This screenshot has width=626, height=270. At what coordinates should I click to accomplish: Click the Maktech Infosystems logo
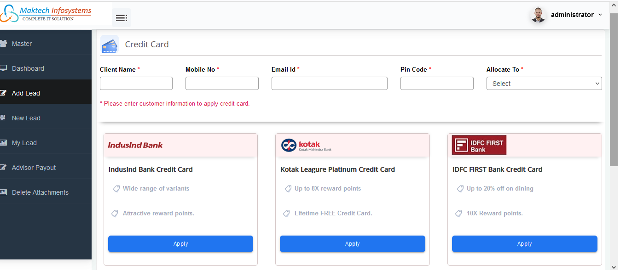pyautogui.click(x=46, y=13)
